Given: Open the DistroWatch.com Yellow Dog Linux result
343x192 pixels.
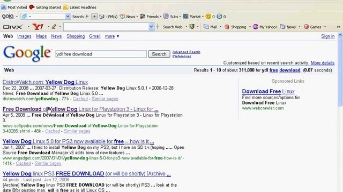Looking at the screenshot, I should pos(45,82).
